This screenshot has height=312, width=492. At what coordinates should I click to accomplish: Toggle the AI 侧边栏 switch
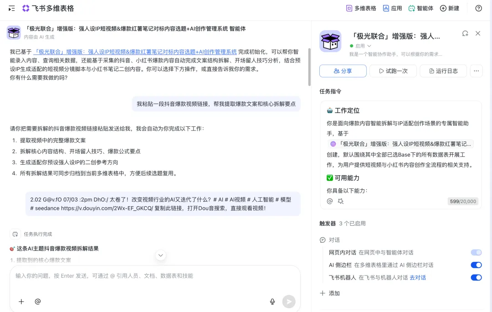tap(476, 265)
